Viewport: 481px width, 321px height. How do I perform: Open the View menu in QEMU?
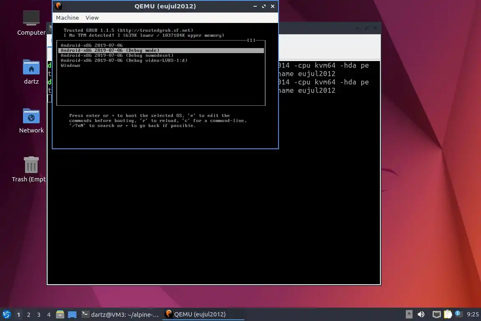(92, 18)
